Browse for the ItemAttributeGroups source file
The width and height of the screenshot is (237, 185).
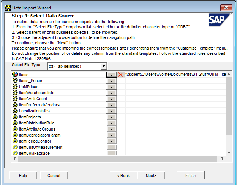(x=111, y=129)
